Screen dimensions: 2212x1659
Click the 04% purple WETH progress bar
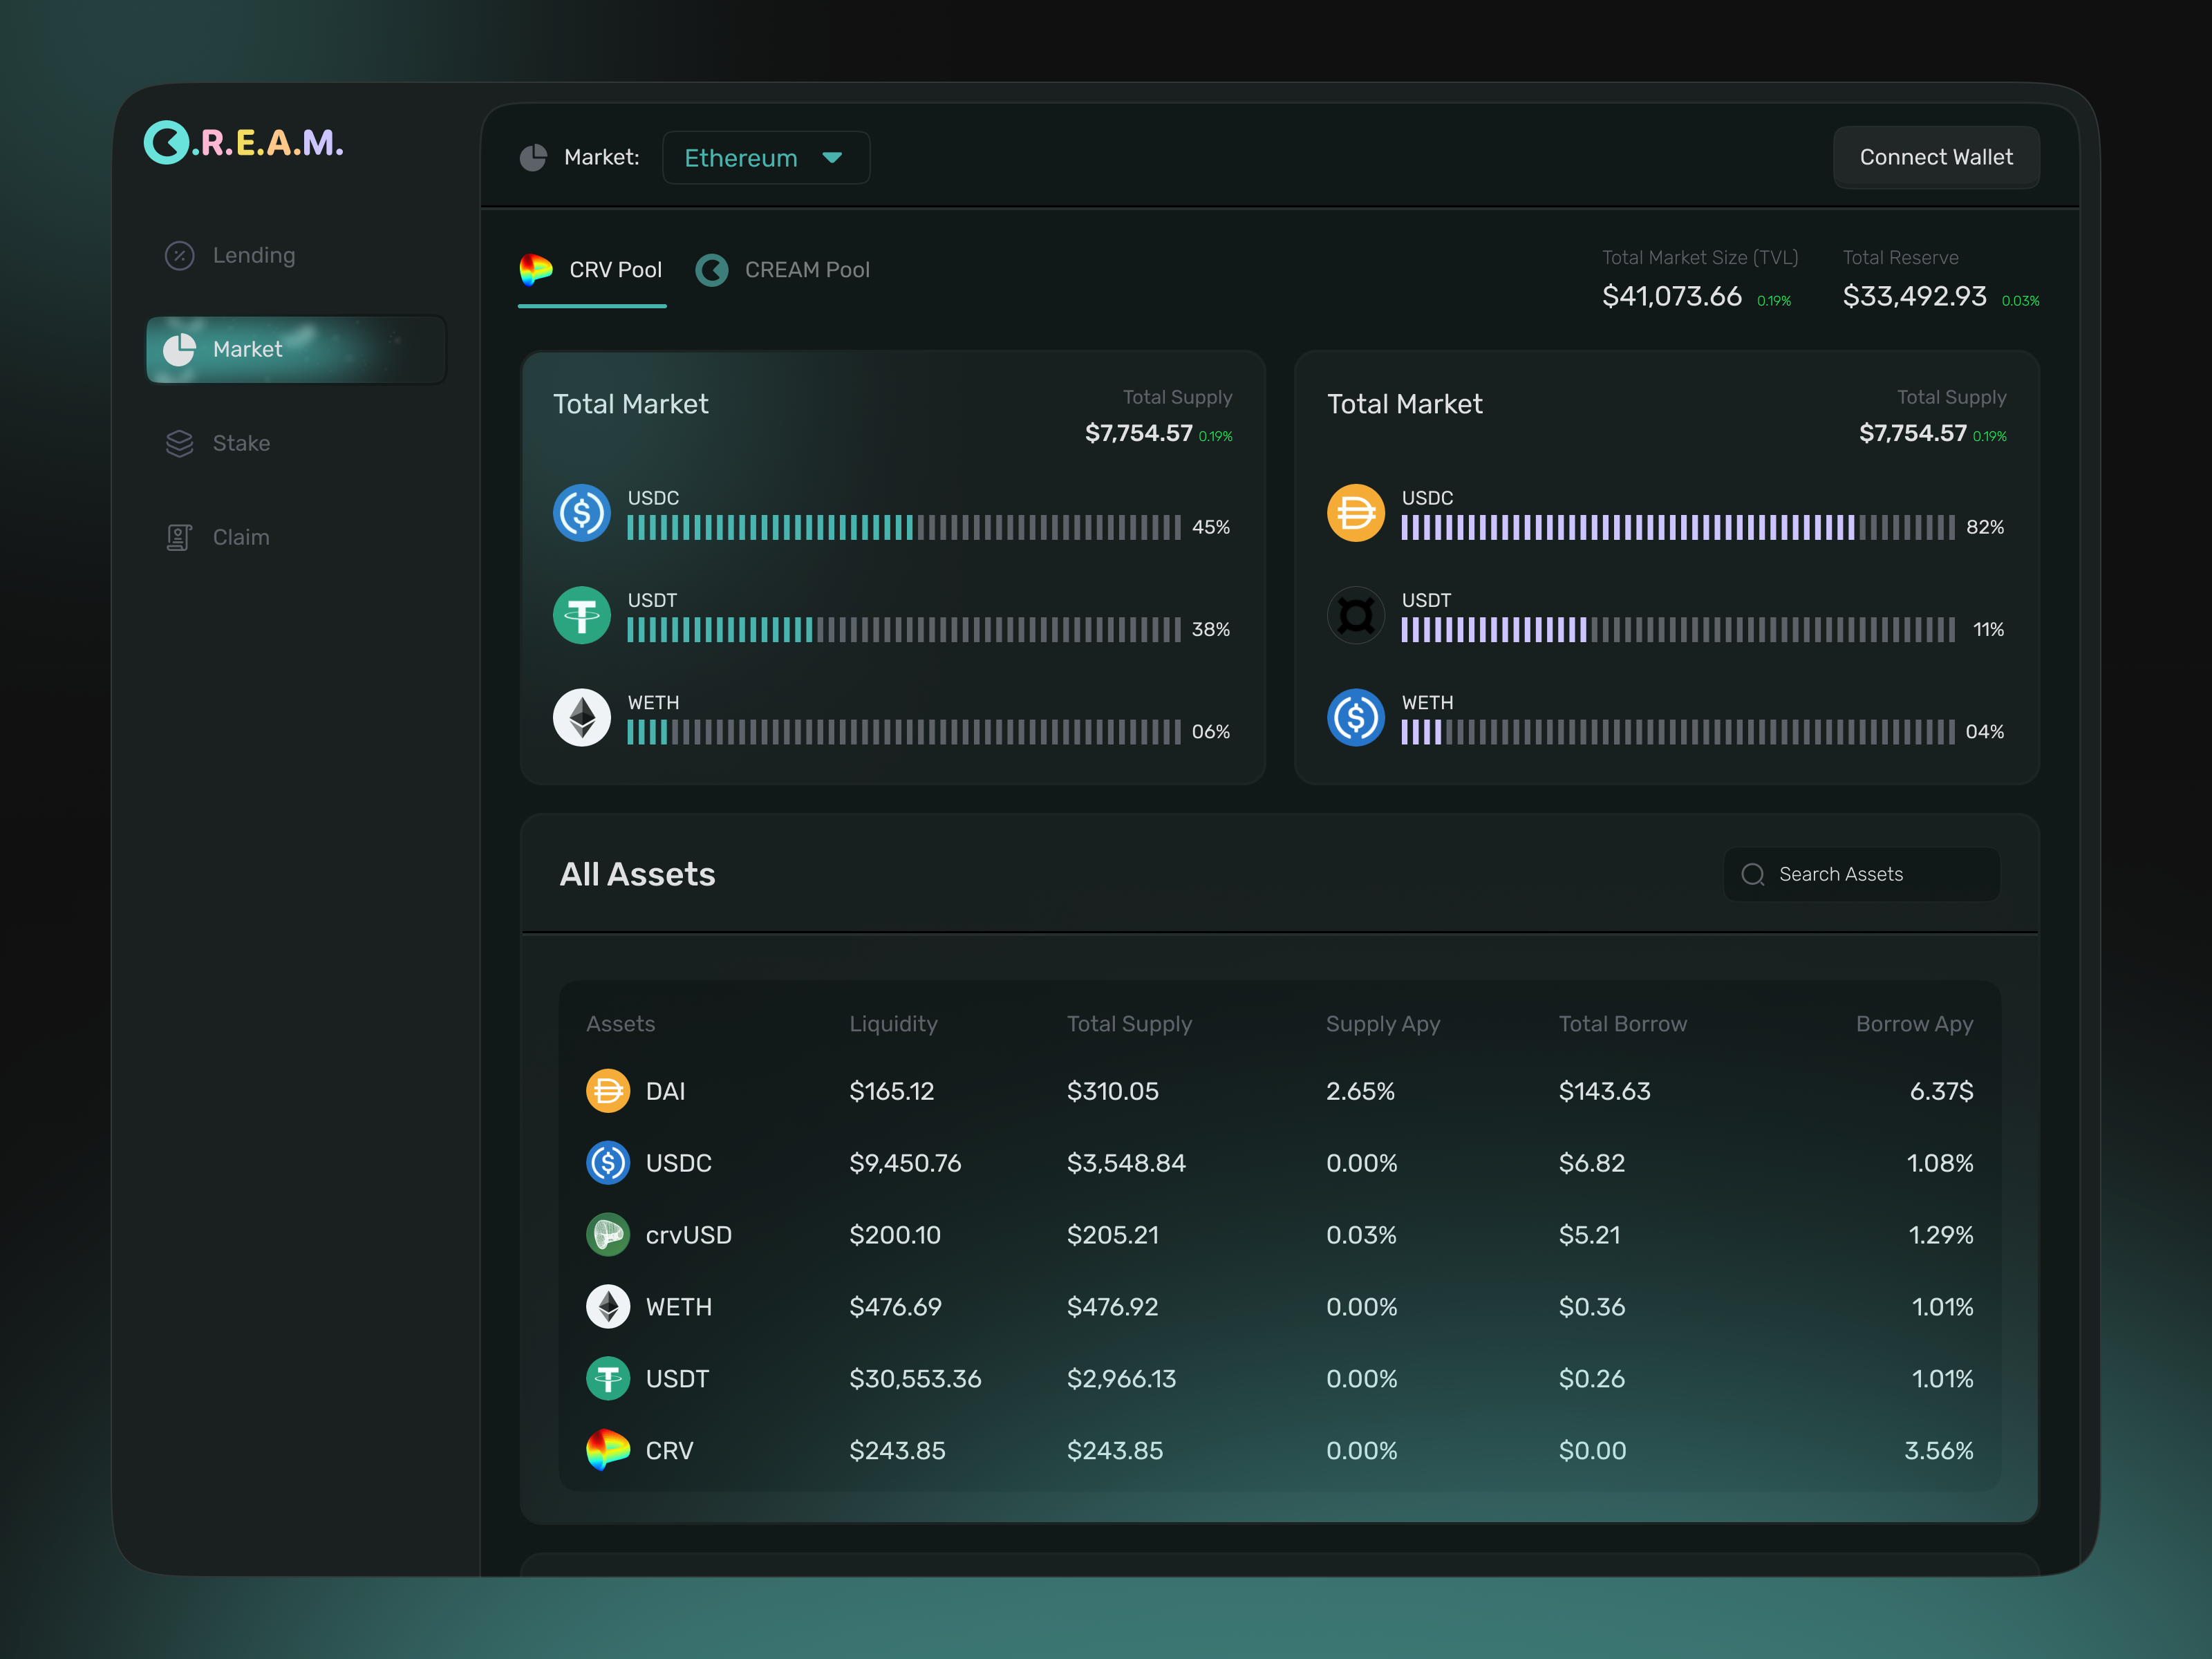coord(1678,732)
